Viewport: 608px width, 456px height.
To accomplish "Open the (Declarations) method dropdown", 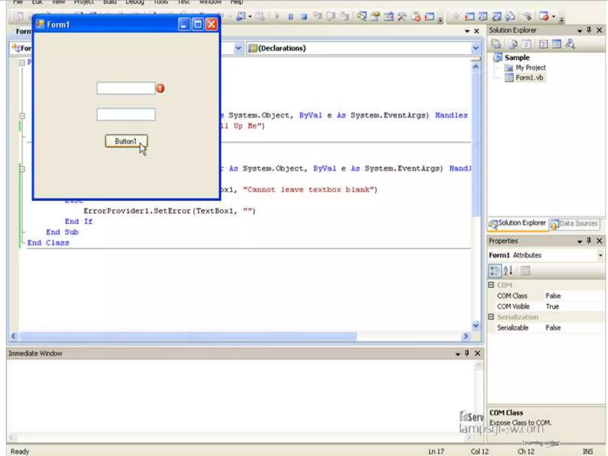I will tap(475, 48).
